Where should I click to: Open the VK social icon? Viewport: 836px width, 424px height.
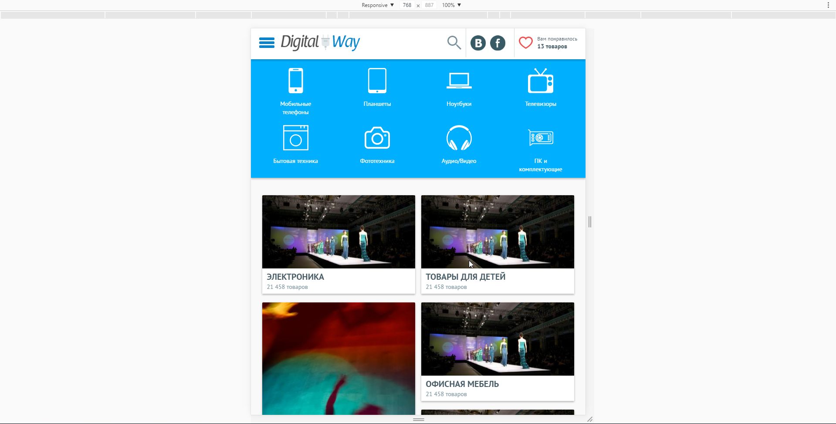pyautogui.click(x=478, y=43)
